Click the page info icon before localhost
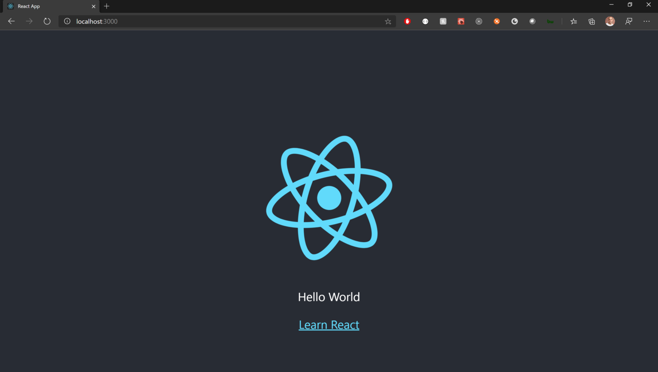The height and width of the screenshot is (372, 658). coord(67,21)
